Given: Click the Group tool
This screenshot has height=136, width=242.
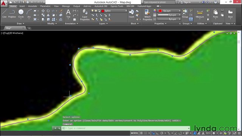Looking at the screenshot, I should coord(185,14).
